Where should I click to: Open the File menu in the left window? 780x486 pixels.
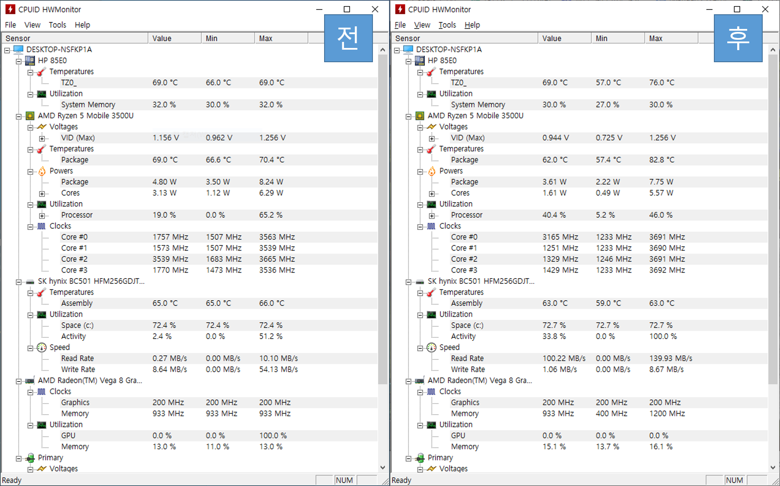coord(10,25)
